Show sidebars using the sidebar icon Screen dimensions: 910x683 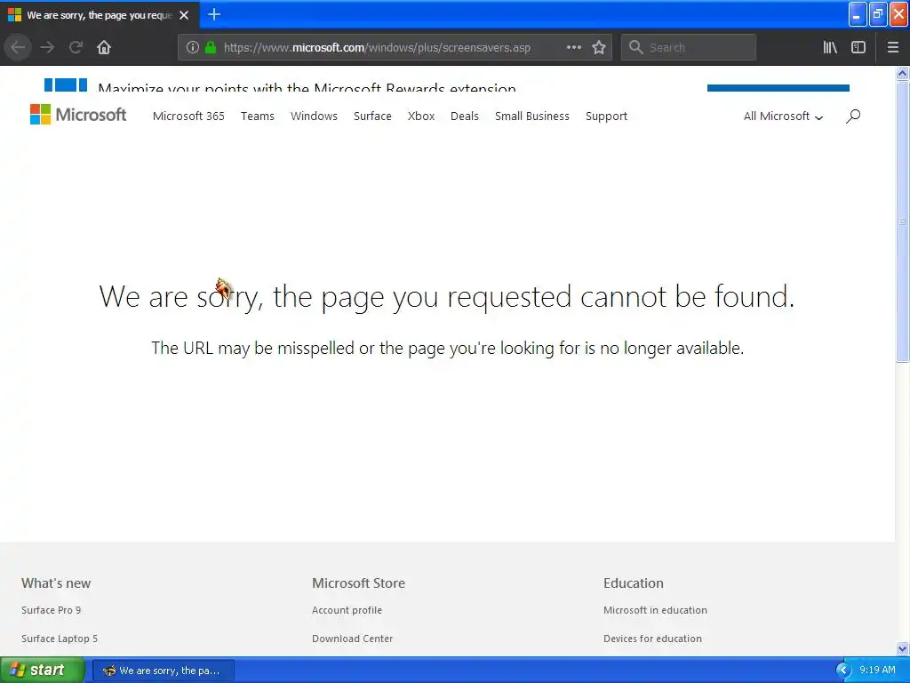858,47
